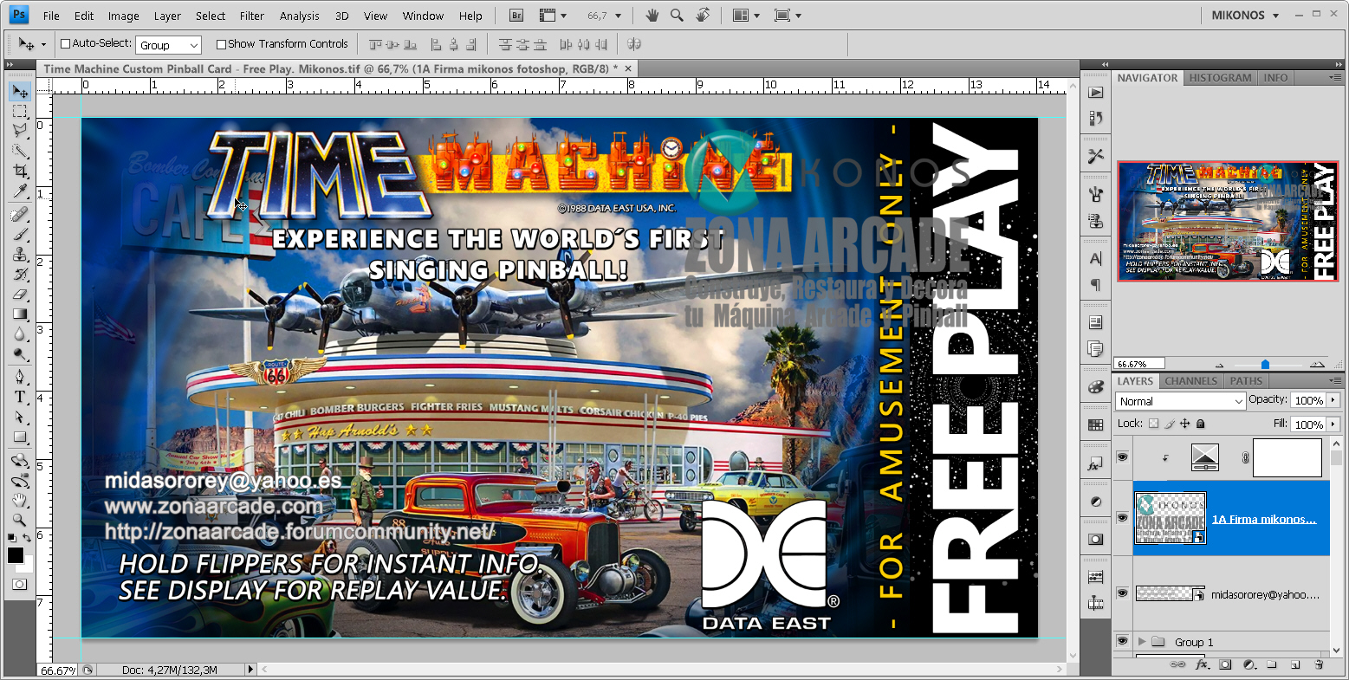Open the Filter menu
Screen dimensions: 1349x680
[x=252, y=16]
